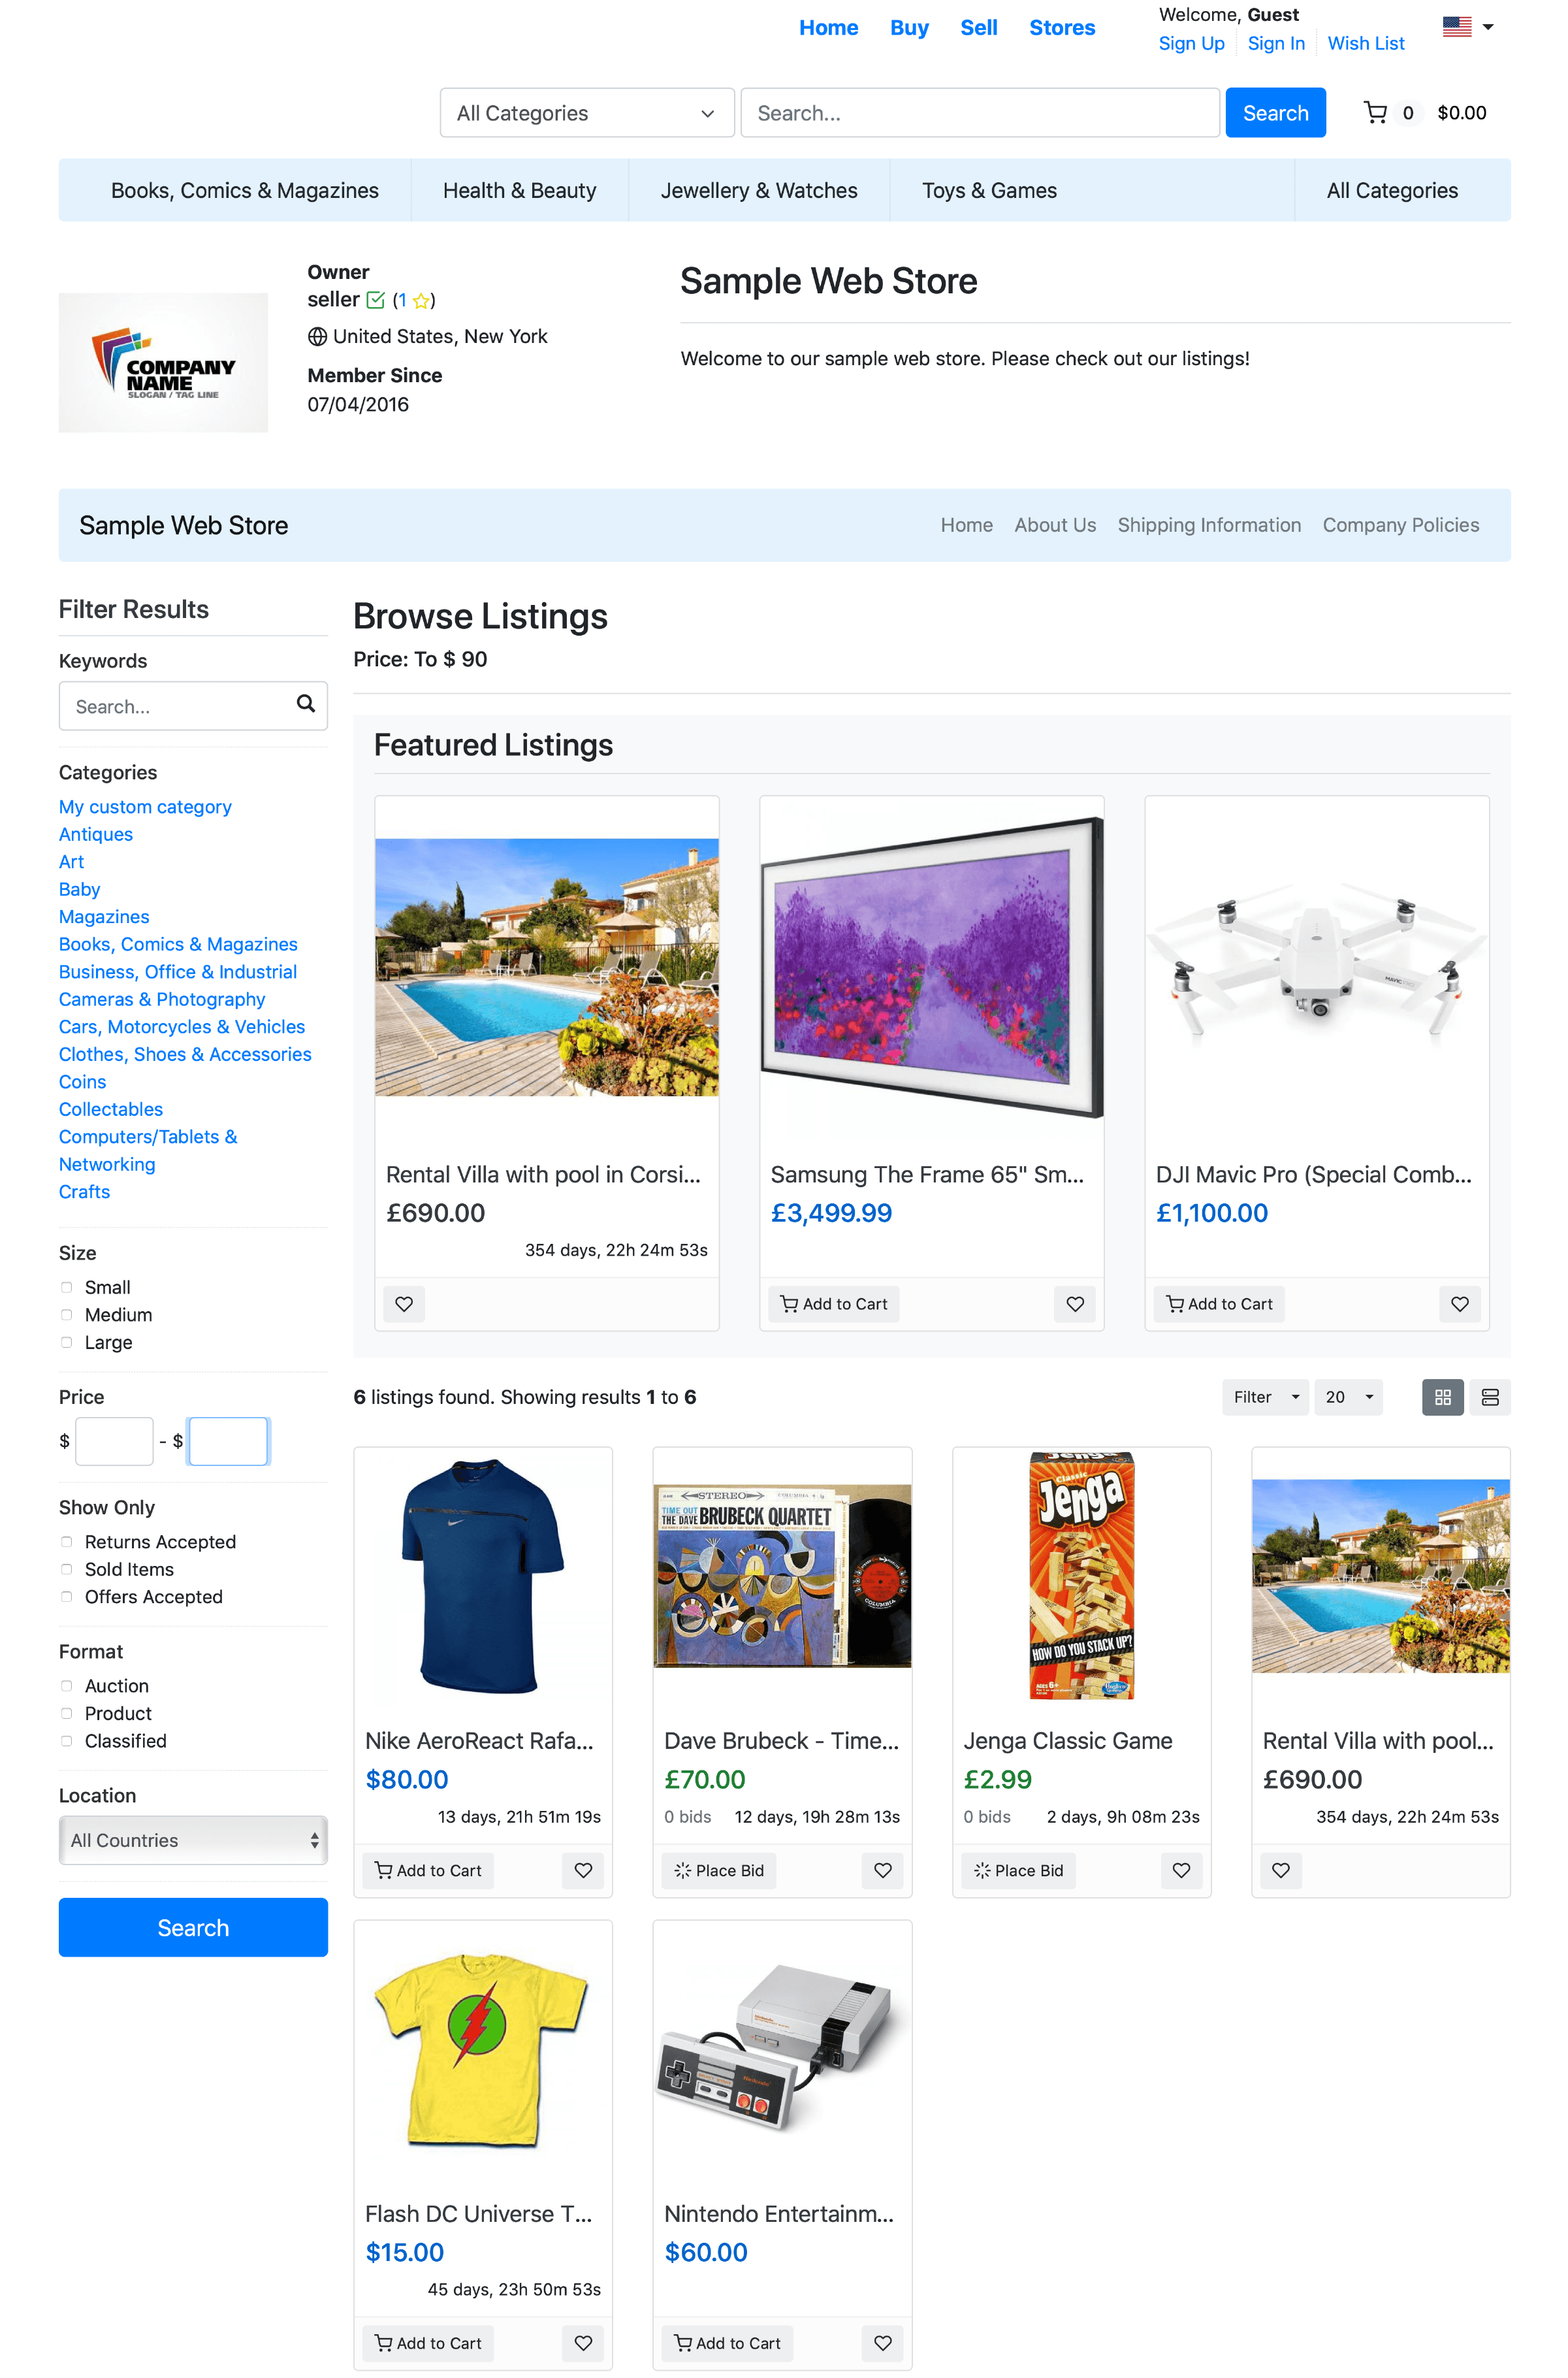Screen dimensions: 1568x2378
Task: Click seller's star rating icon
Action: (x=421, y=300)
